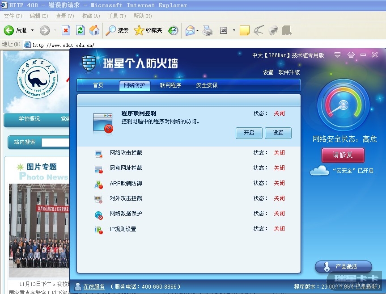Select the 网络攻击拦截 row label
Screen dimensions: 386x294
[126, 153]
